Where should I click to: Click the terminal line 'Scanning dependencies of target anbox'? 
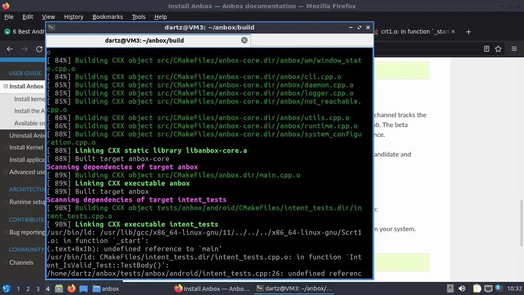click(x=122, y=167)
